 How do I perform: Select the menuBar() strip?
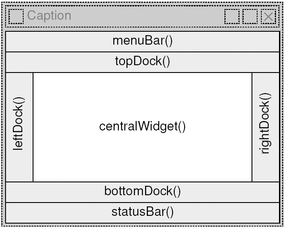142,42
